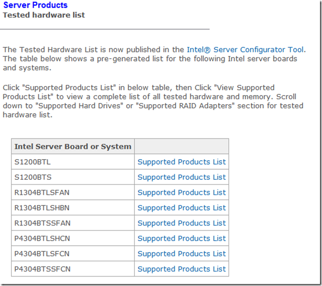Screen dimensions: 322x286
Task: Open Supported Products List for R1304BTLSHBN
Action: coord(182,208)
